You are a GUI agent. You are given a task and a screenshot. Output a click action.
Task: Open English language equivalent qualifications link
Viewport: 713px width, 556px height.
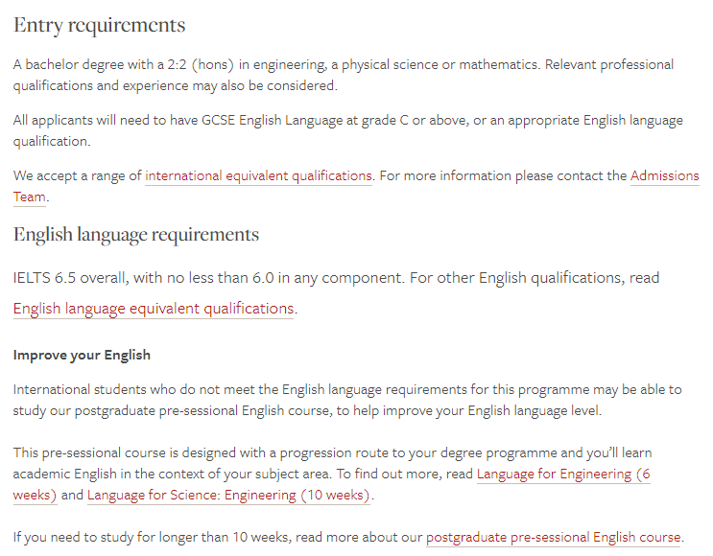click(x=154, y=309)
